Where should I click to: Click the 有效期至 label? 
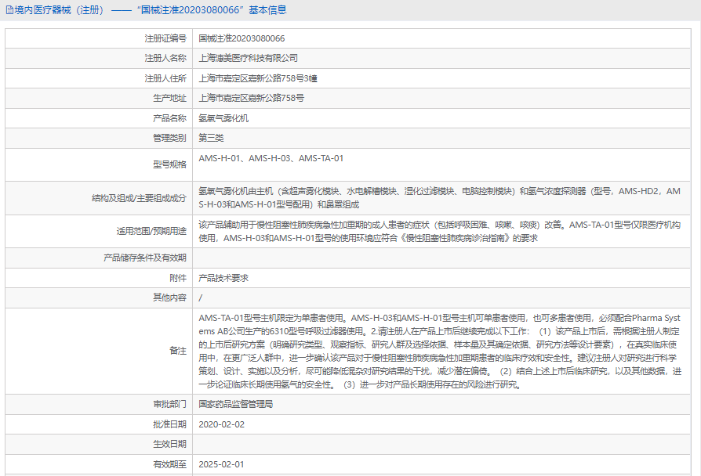point(169,464)
